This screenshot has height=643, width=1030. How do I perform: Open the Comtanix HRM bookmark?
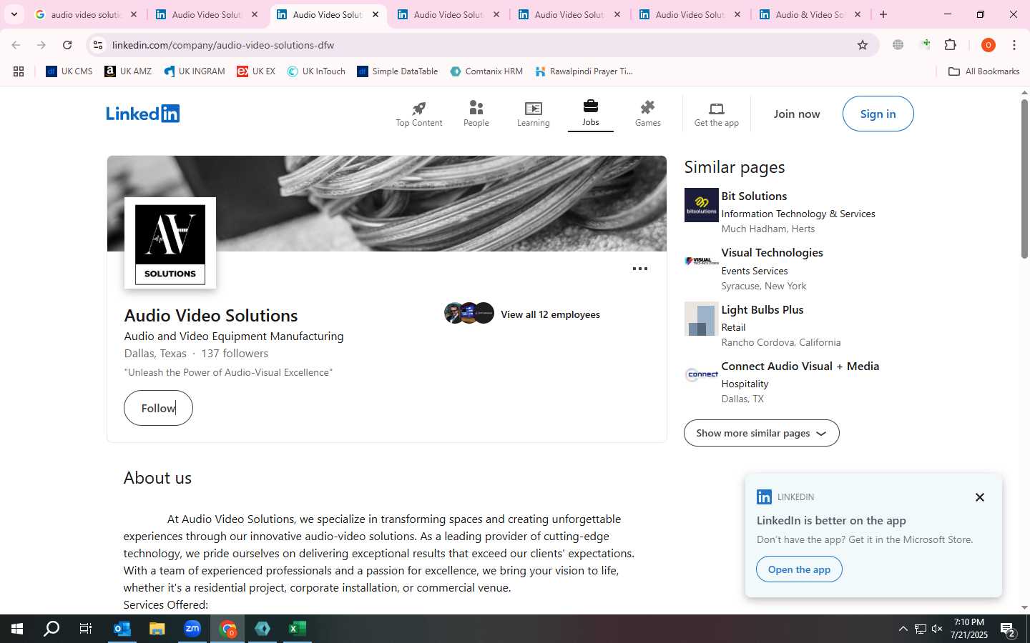tap(486, 71)
